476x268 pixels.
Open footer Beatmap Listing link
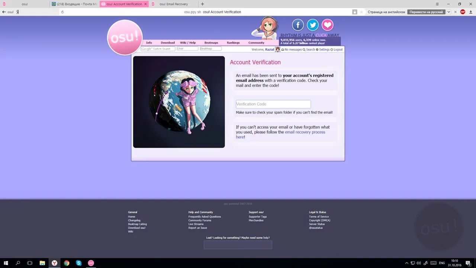pos(137,224)
